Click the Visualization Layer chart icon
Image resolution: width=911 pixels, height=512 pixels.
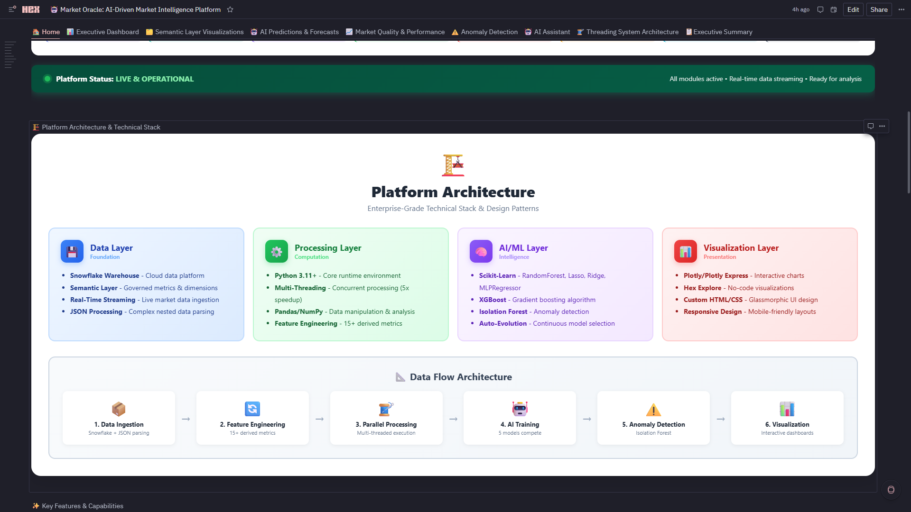pos(685,251)
